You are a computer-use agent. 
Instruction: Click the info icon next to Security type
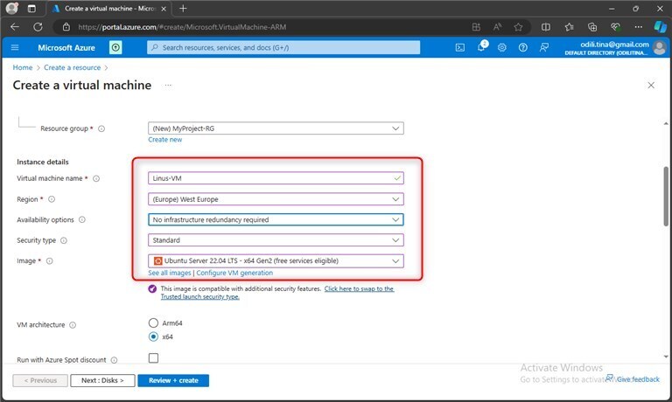63,240
